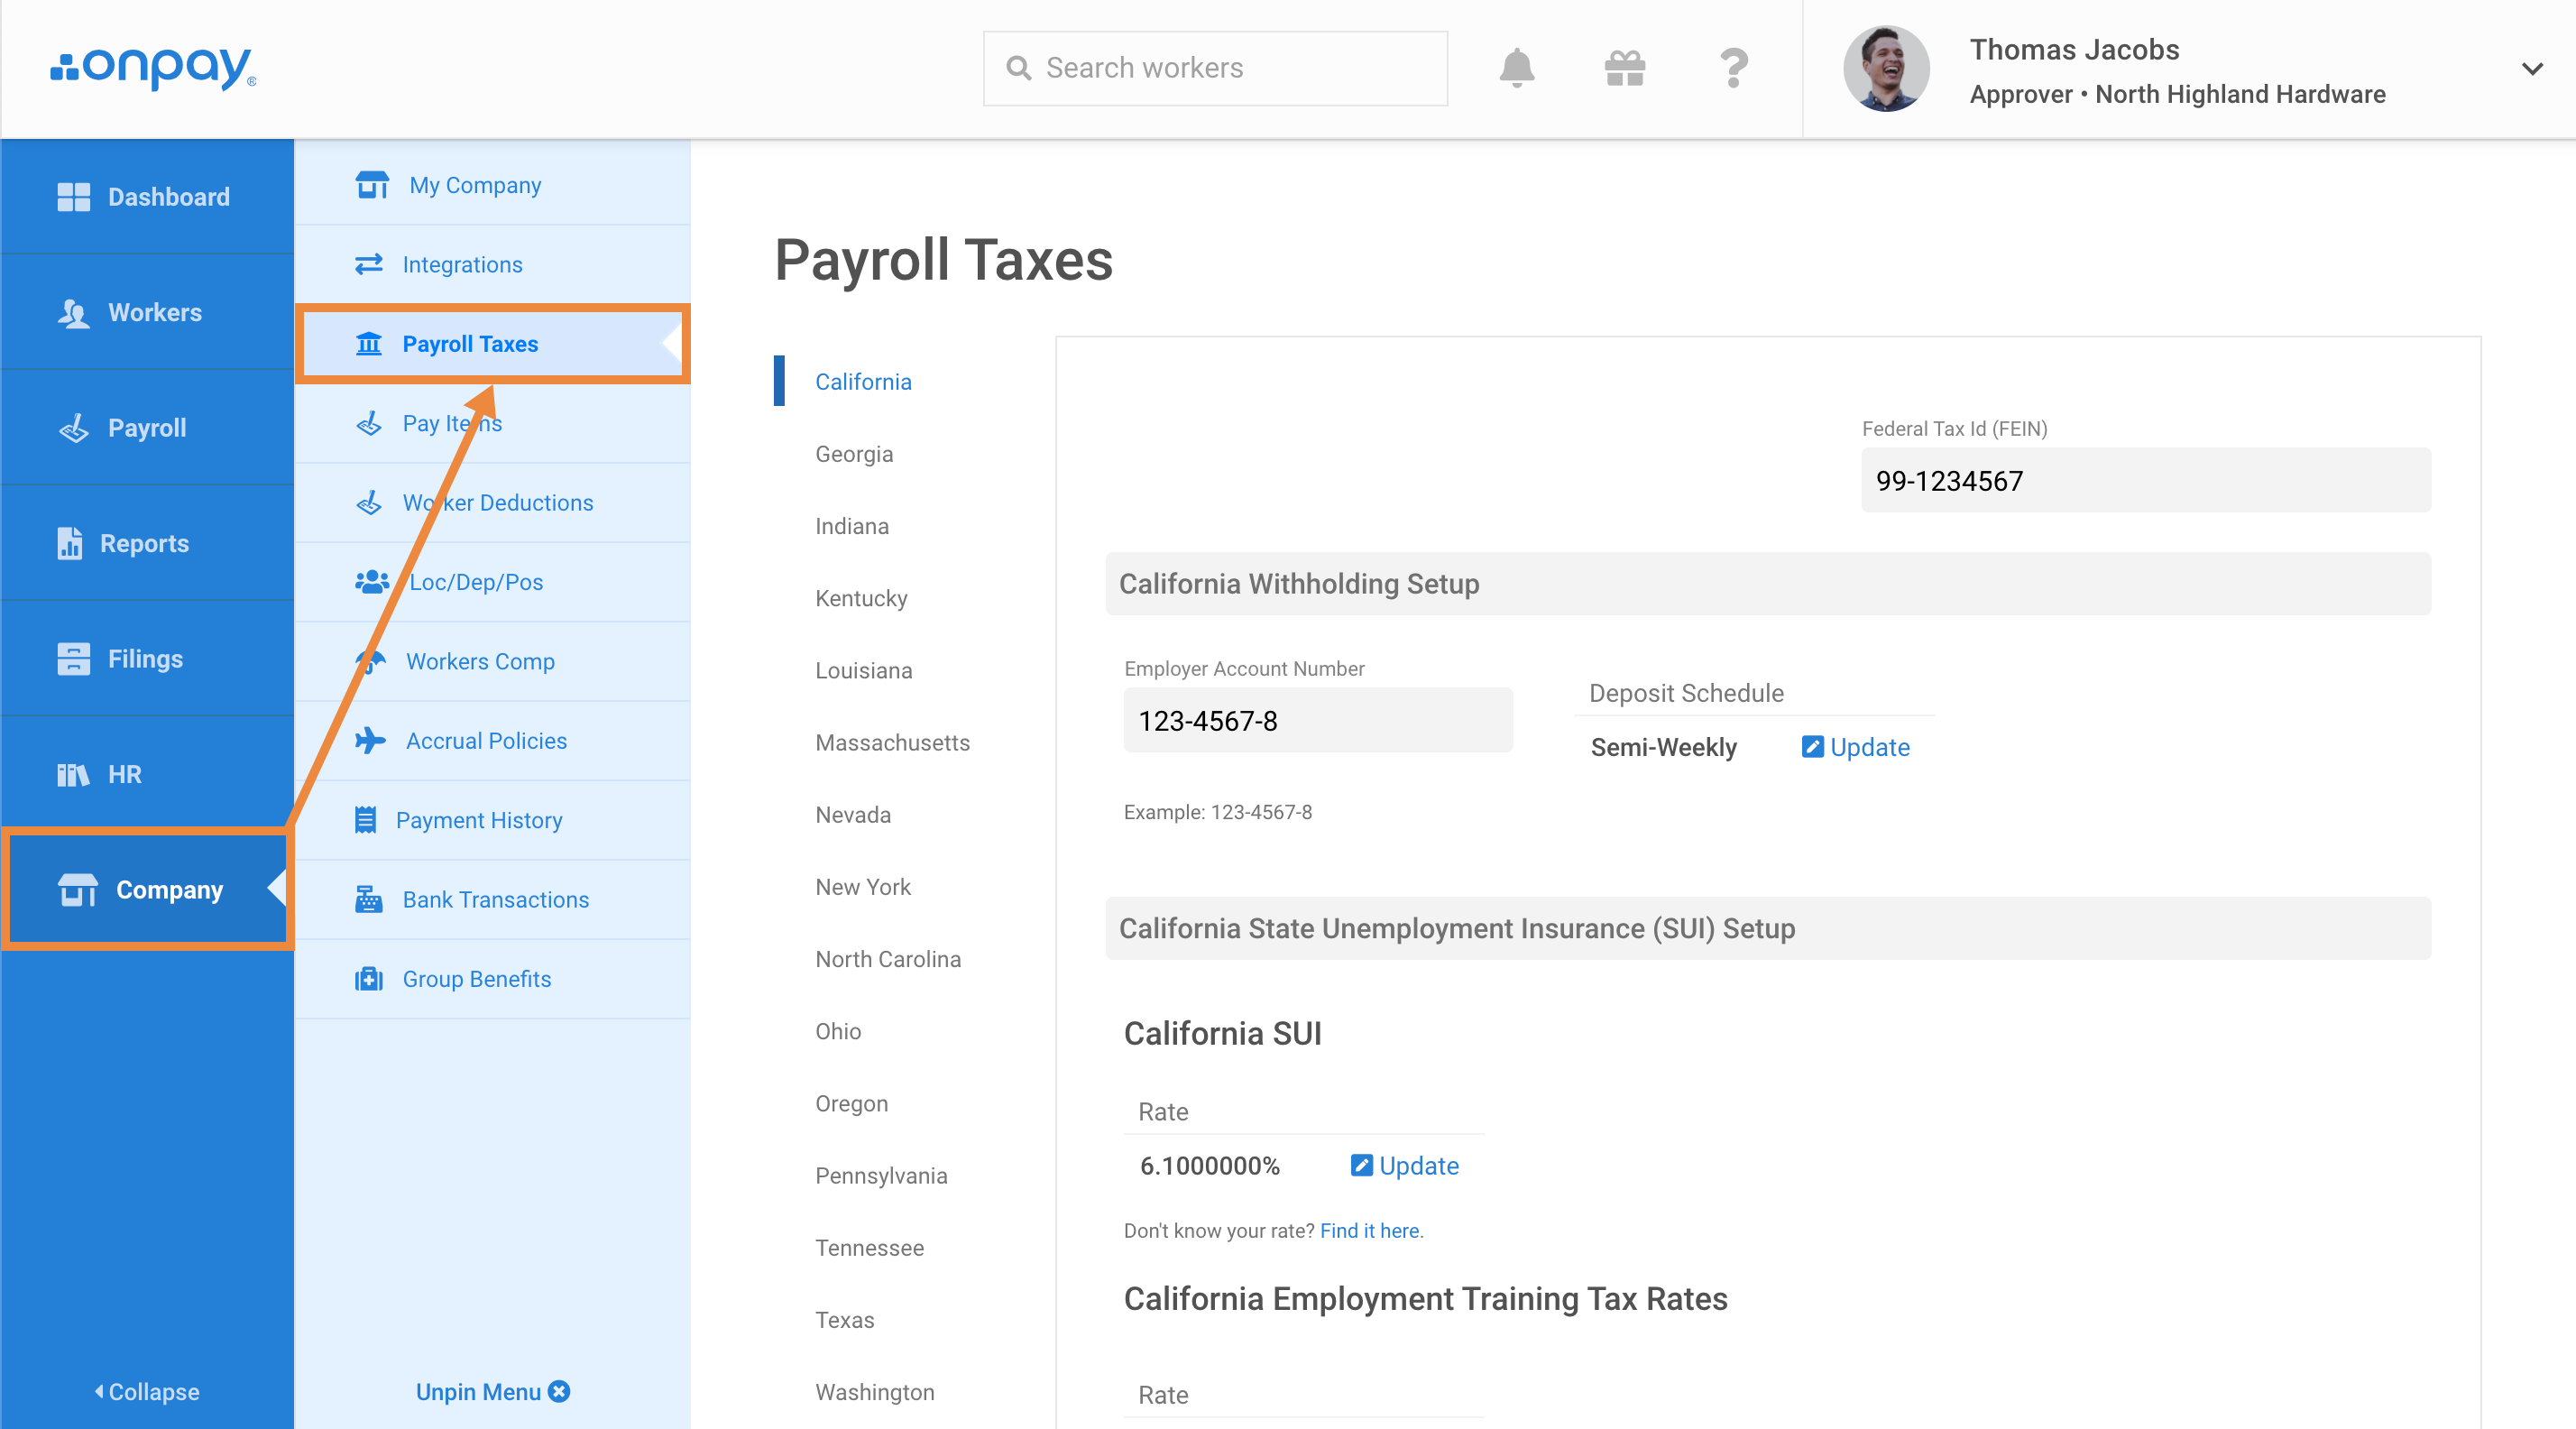Screen dimensions: 2576x1429
Task: Click the notifications bell icon
Action: pyautogui.click(x=1517, y=67)
